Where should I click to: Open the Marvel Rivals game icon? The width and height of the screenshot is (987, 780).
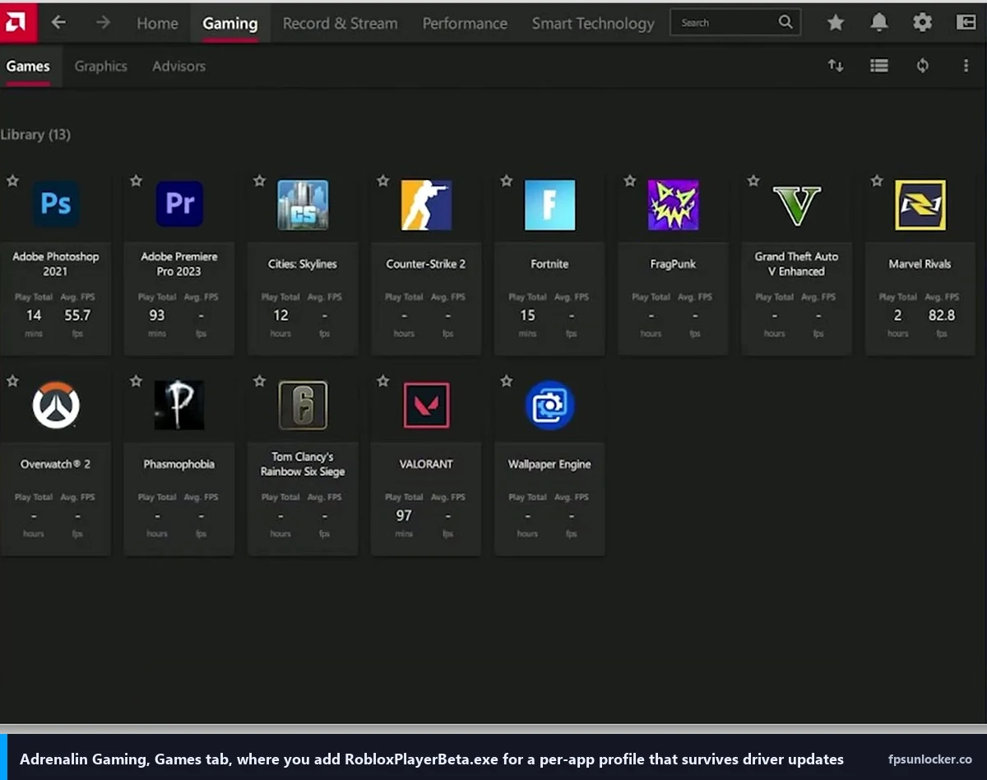920,205
